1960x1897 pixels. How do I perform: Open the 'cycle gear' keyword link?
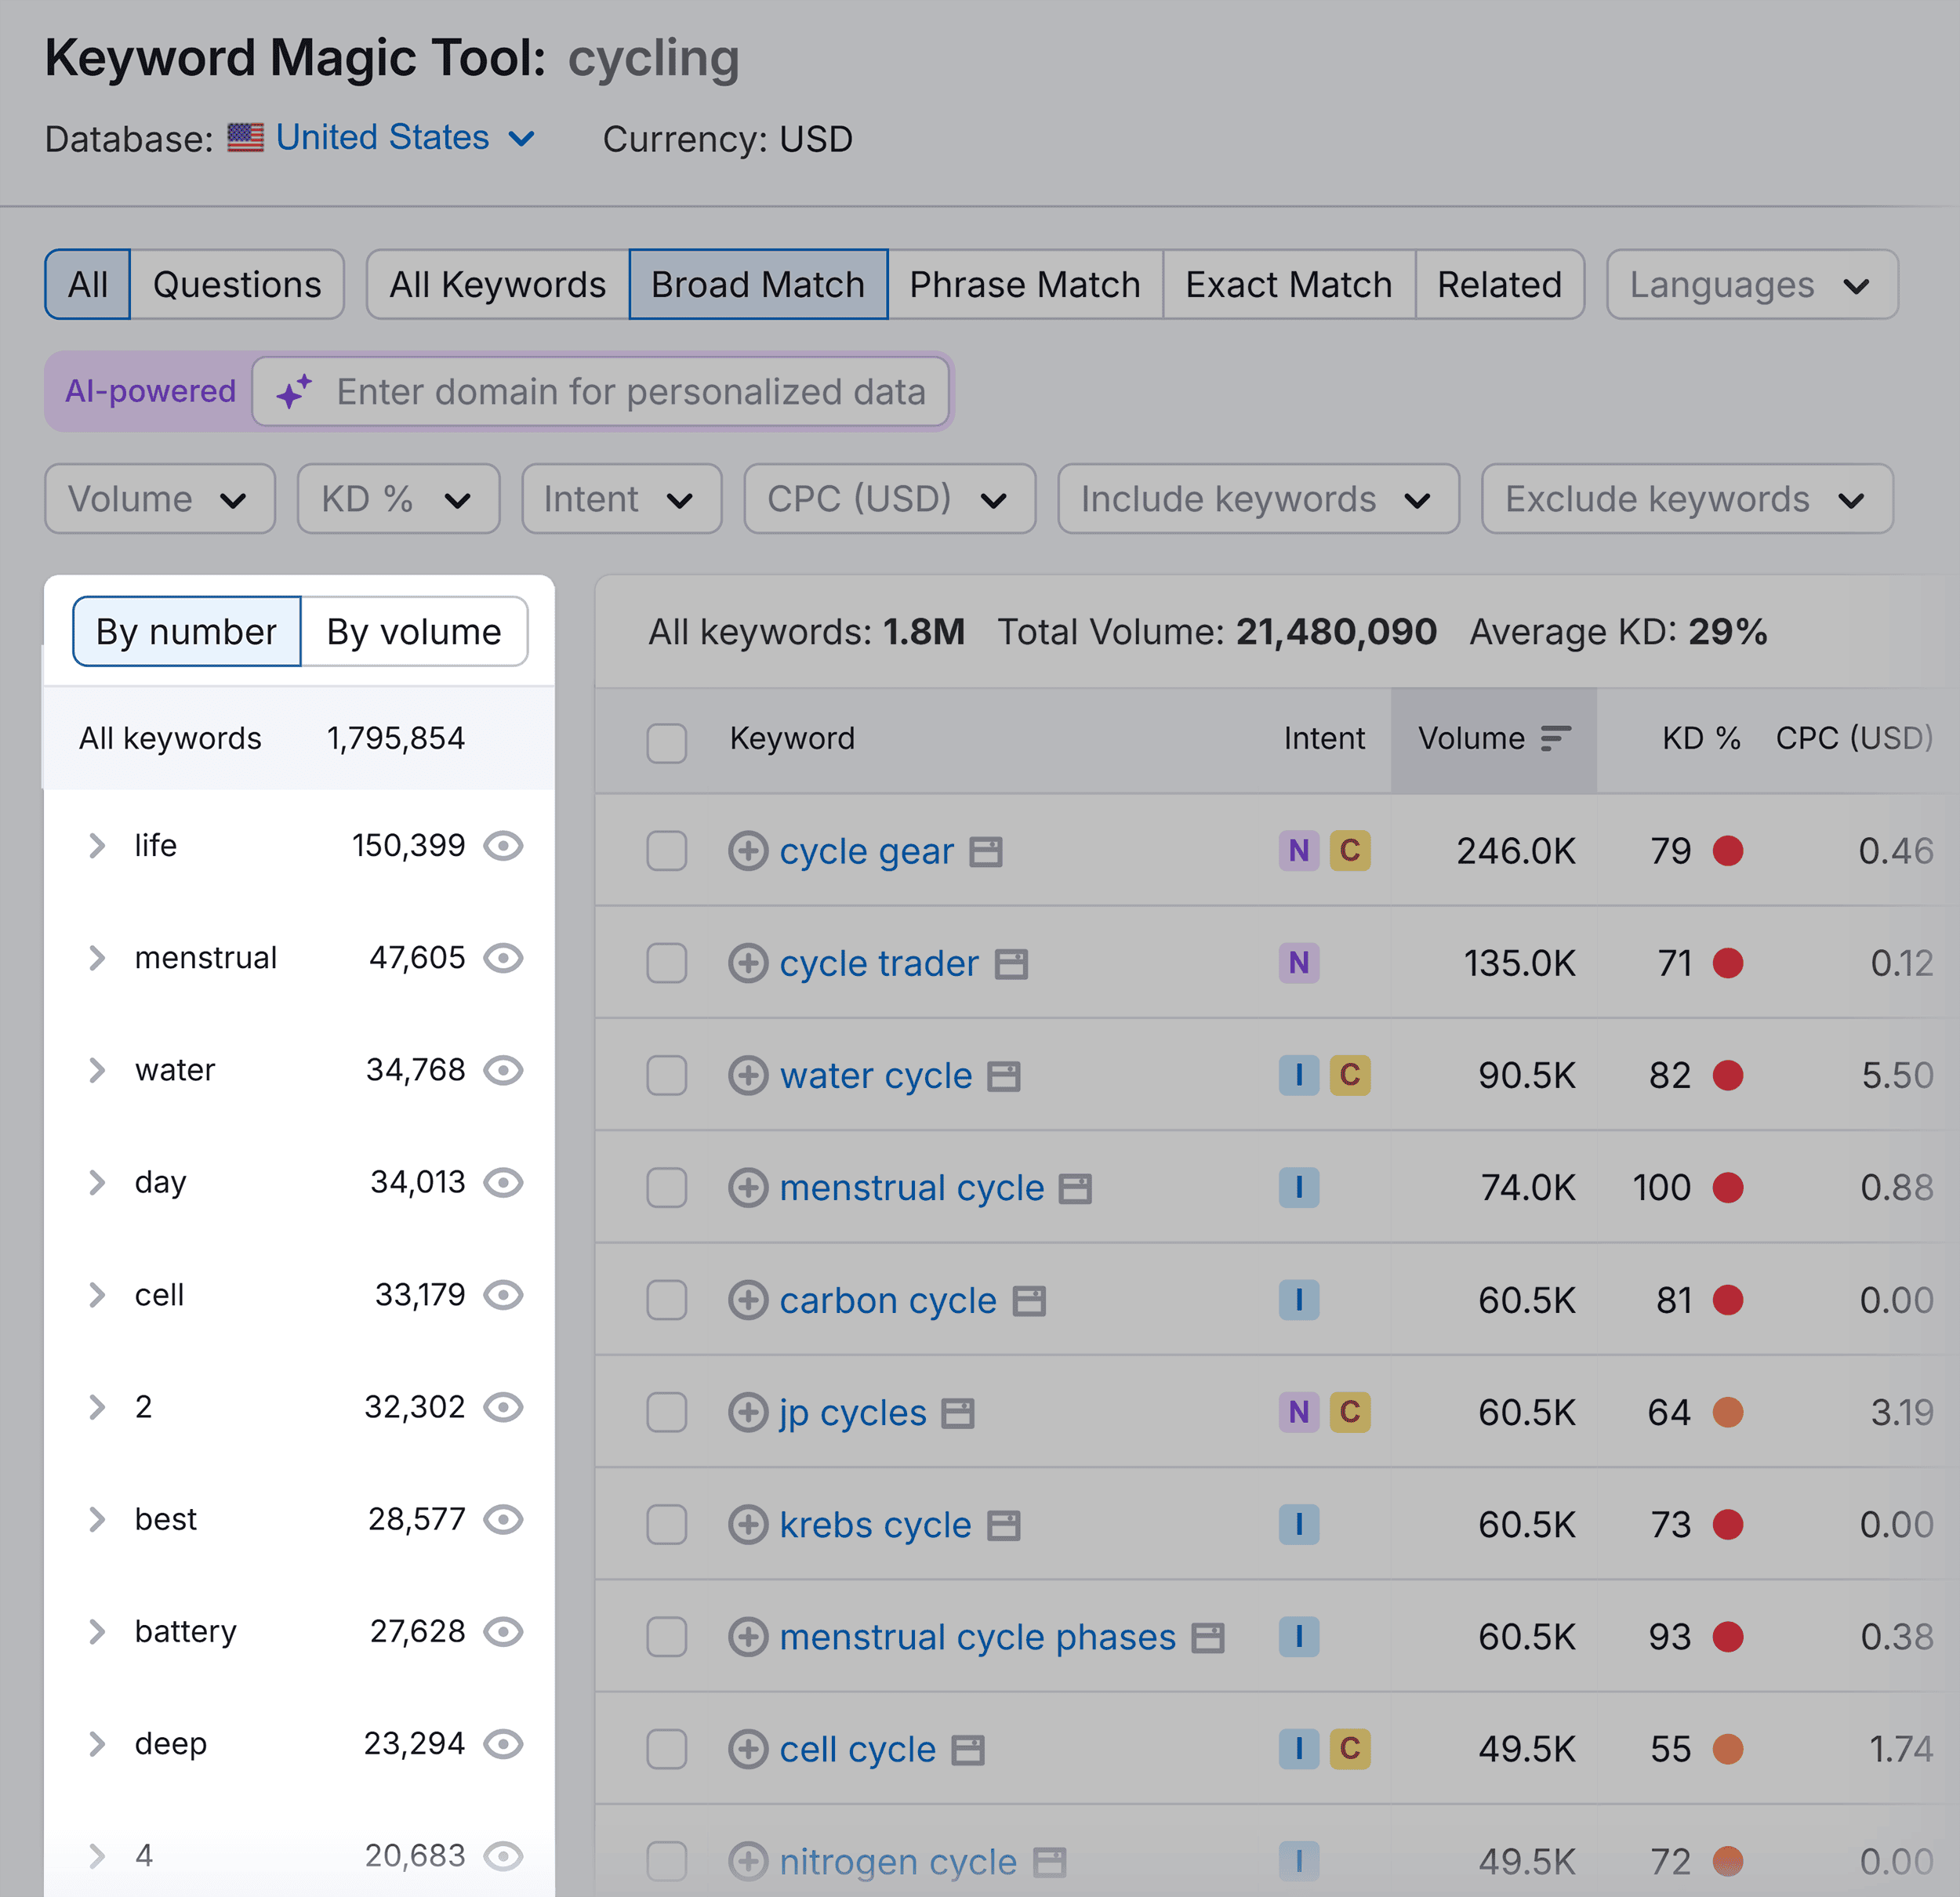tap(866, 852)
